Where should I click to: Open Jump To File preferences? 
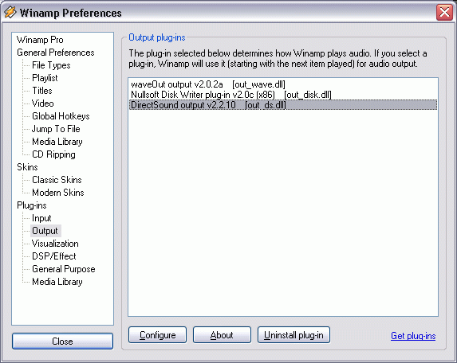[x=56, y=129]
